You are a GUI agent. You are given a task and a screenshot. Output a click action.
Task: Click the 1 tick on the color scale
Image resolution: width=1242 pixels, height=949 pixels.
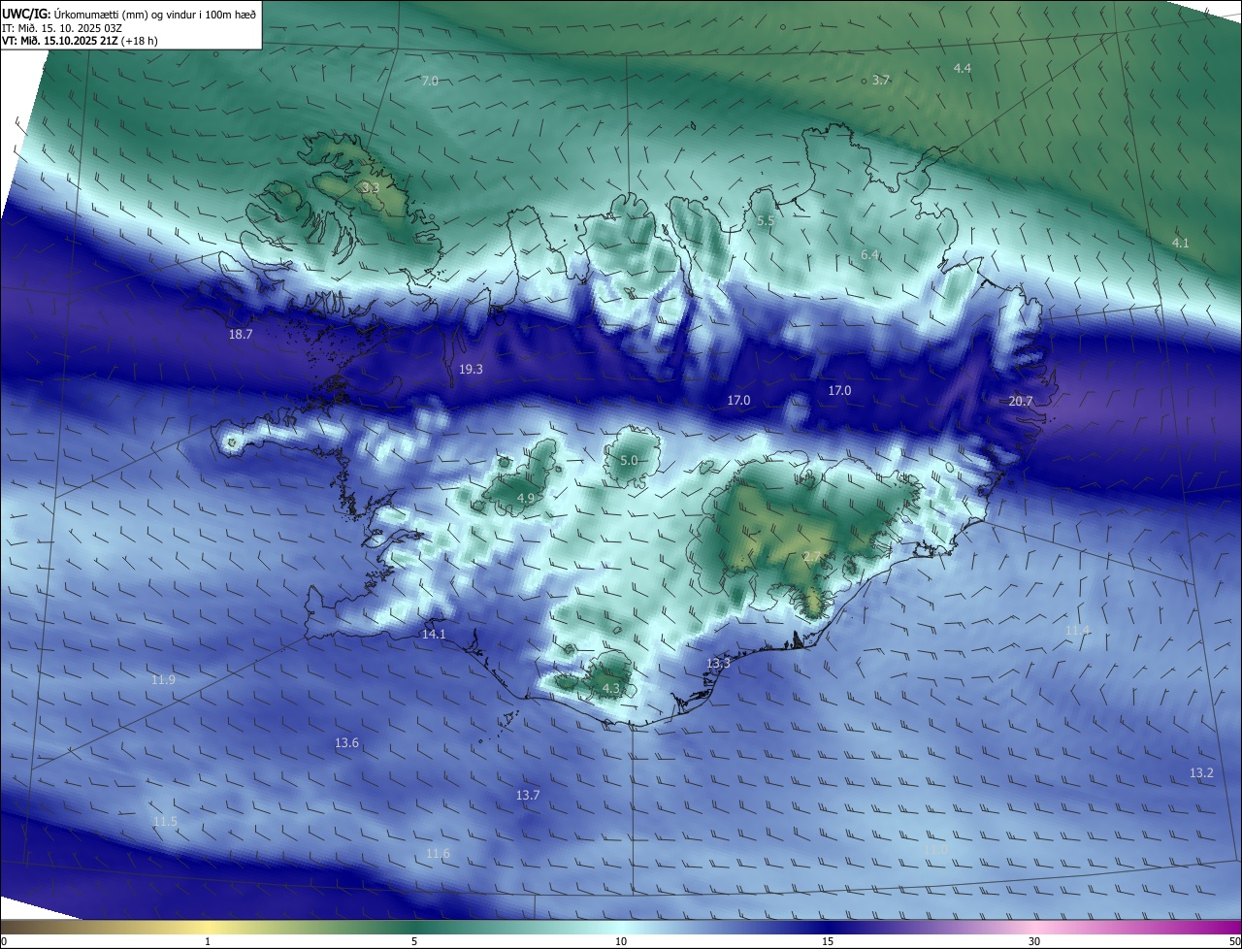point(208,941)
